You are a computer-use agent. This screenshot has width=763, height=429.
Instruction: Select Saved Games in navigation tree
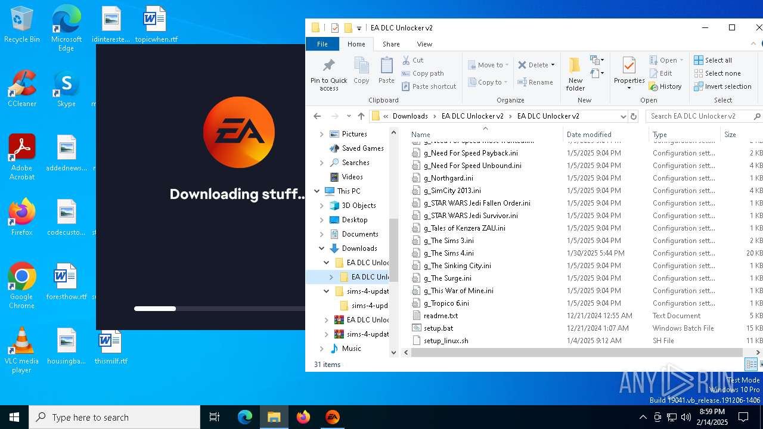click(x=362, y=148)
